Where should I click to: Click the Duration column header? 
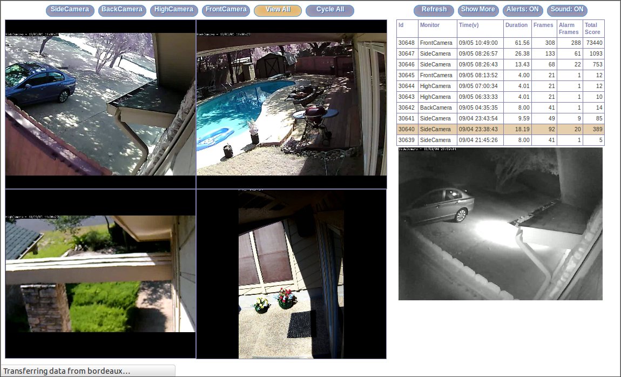(516, 25)
